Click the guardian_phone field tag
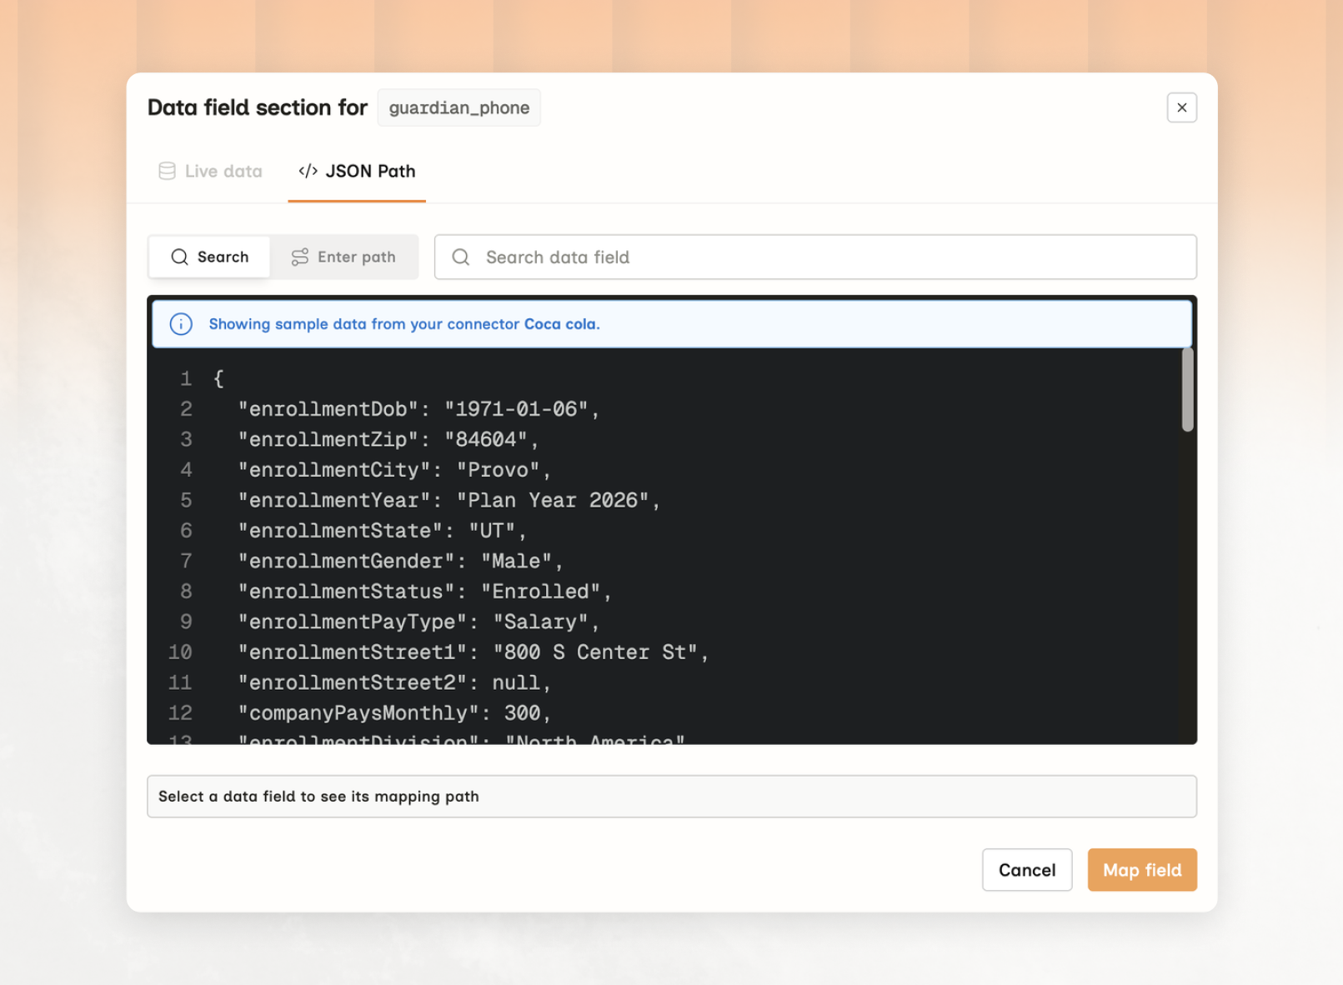Screen dimensions: 1343x985 (x=459, y=107)
